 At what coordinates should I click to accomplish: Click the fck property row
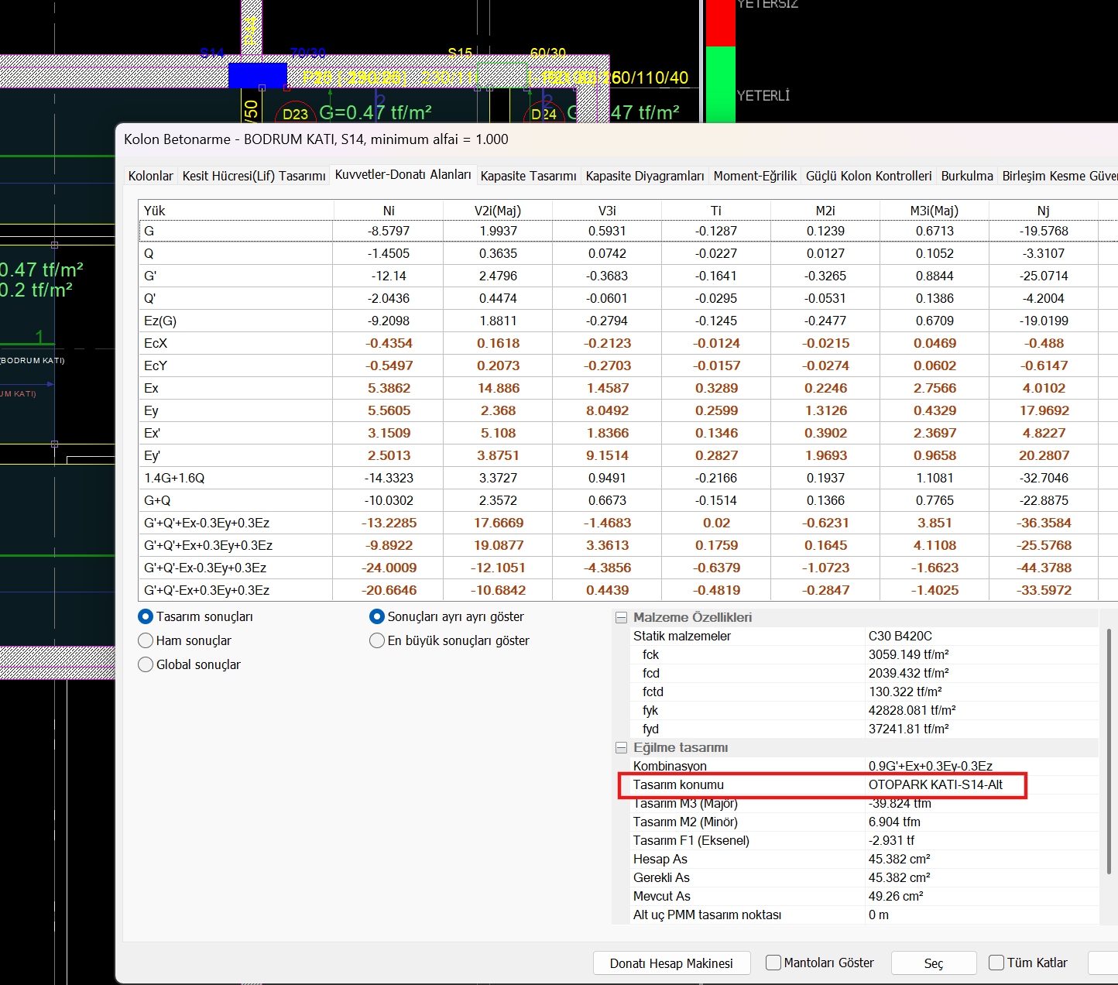point(866,654)
